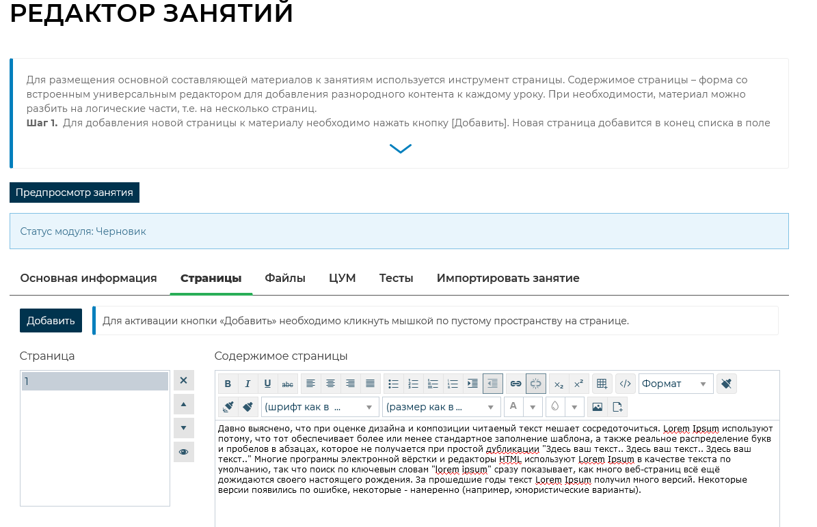Insert a hyperlink
Viewport: 817px width, 527px height.
pyautogui.click(x=516, y=384)
